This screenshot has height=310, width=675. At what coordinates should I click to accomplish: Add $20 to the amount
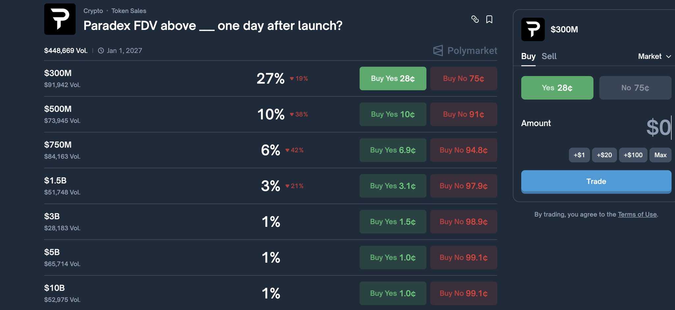(604, 155)
